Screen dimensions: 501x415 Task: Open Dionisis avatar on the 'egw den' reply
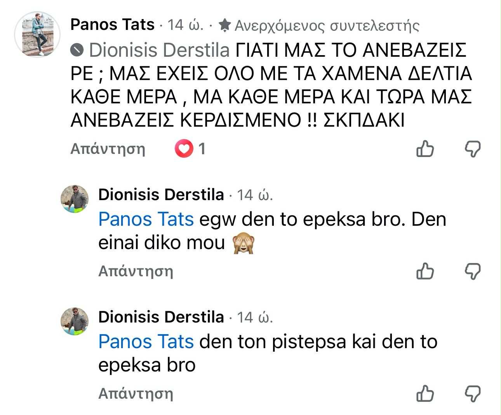75,199
